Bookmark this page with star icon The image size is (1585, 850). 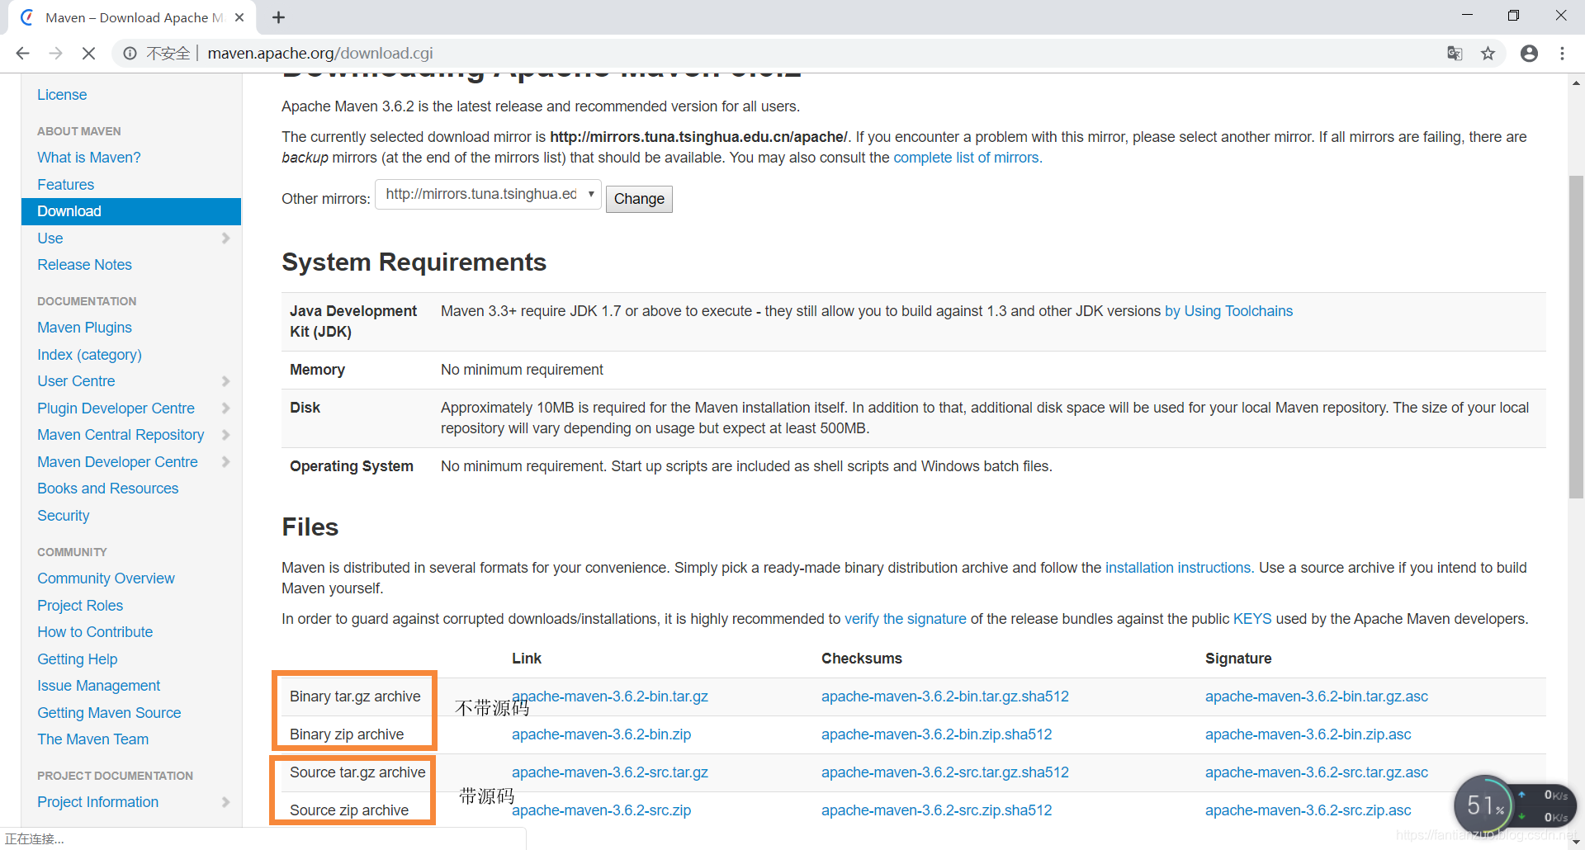(1488, 54)
